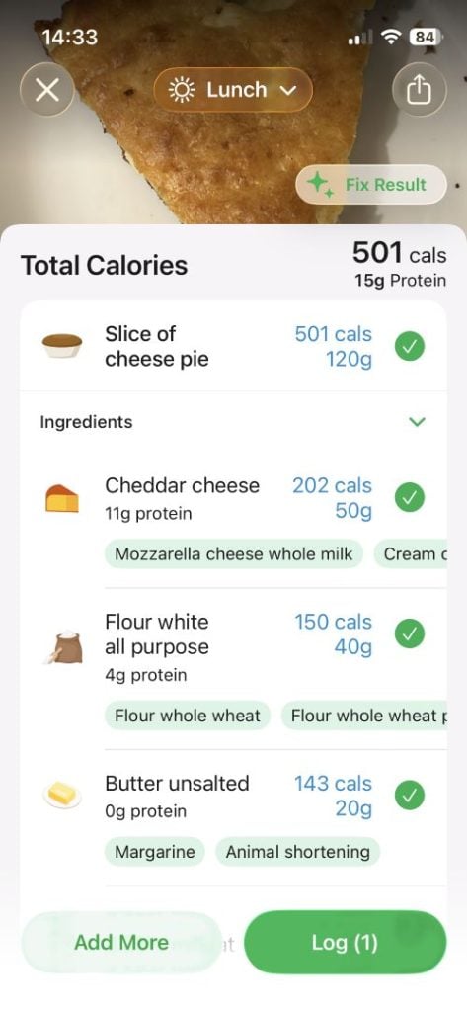
Task: Close the food result screen with X
Action: (x=47, y=90)
